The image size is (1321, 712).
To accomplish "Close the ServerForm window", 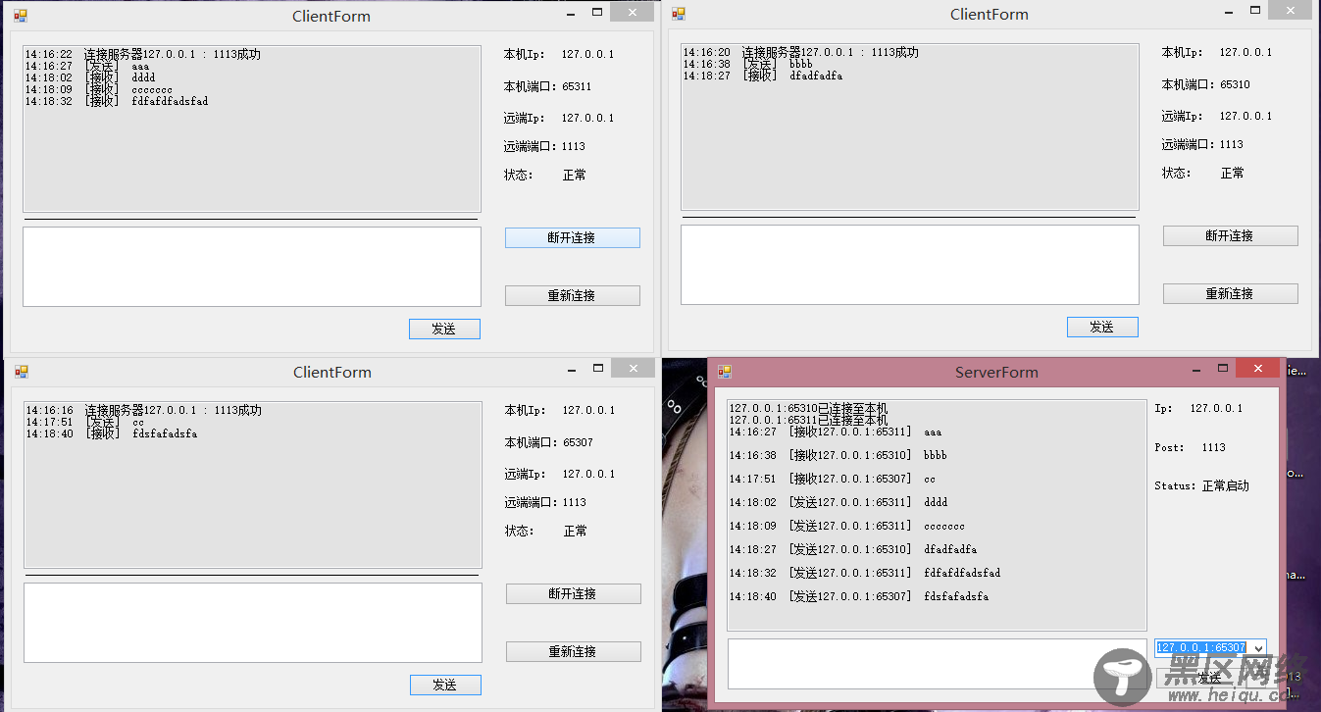I will pyautogui.click(x=1256, y=368).
